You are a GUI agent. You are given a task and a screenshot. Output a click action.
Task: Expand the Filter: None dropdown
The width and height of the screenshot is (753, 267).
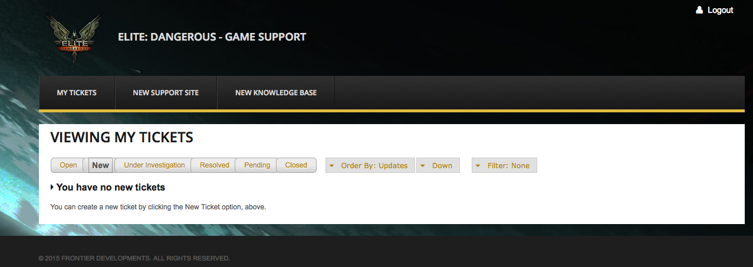504,165
